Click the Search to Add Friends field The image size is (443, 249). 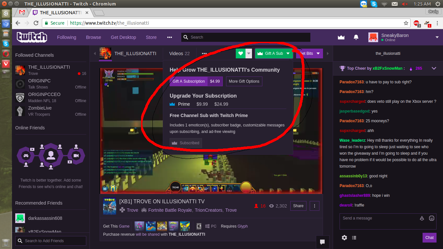(51, 241)
